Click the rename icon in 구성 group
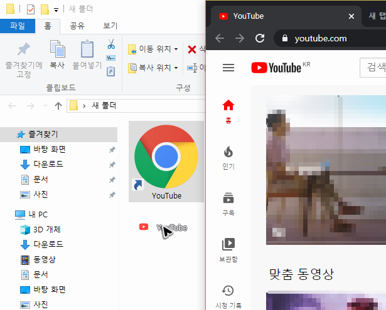Image resolution: width=386 pixels, height=310 pixels. [192, 68]
